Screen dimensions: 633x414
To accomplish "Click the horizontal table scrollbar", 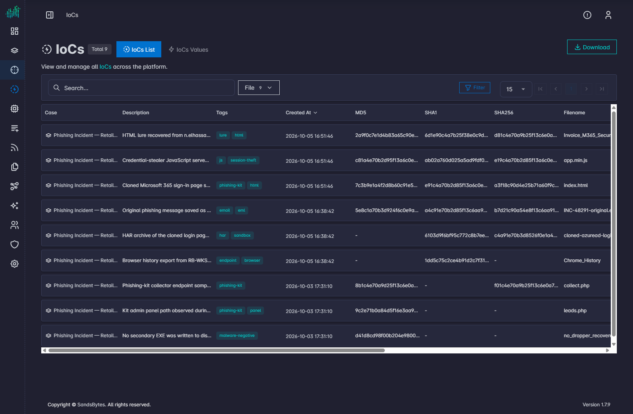I will click(217, 350).
